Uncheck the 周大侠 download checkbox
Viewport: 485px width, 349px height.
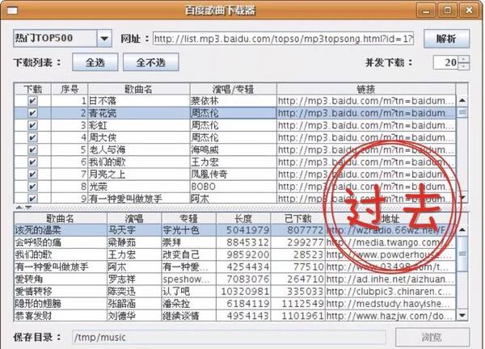32,137
